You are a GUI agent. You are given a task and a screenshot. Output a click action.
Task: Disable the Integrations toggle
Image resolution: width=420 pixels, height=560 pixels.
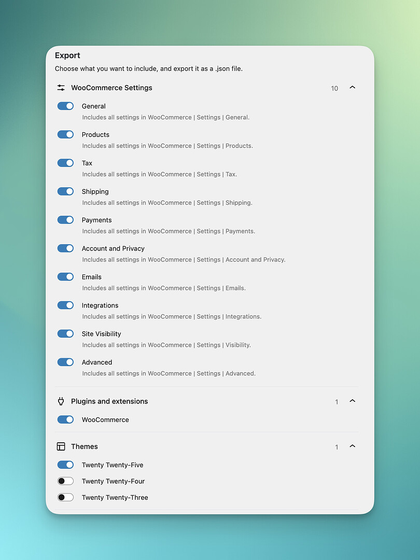tap(66, 305)
